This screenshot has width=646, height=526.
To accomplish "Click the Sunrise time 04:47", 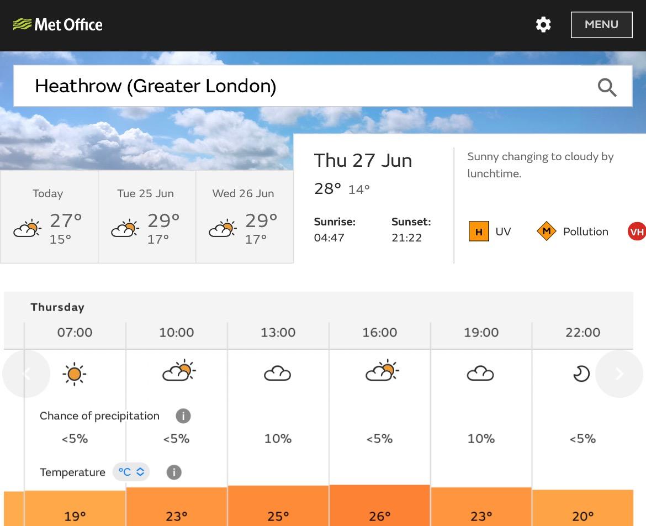I will click(x=329, y=238).
